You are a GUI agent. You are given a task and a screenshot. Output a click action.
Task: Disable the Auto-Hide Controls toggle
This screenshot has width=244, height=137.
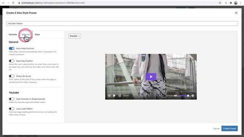click(x=11, y=48)
